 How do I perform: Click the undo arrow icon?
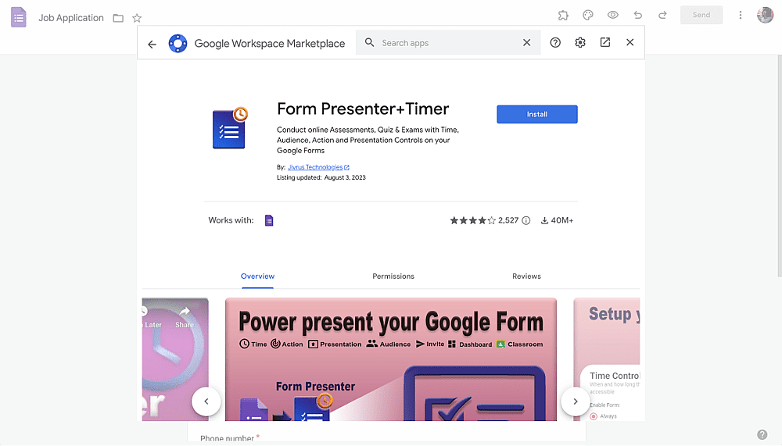coord(638,15)
